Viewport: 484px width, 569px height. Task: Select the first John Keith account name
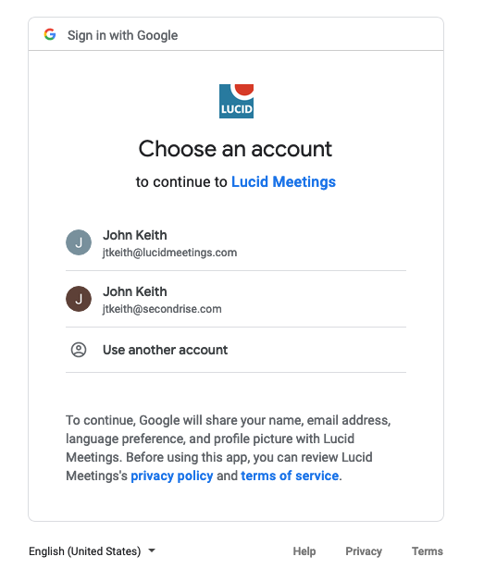pos(135,235)
